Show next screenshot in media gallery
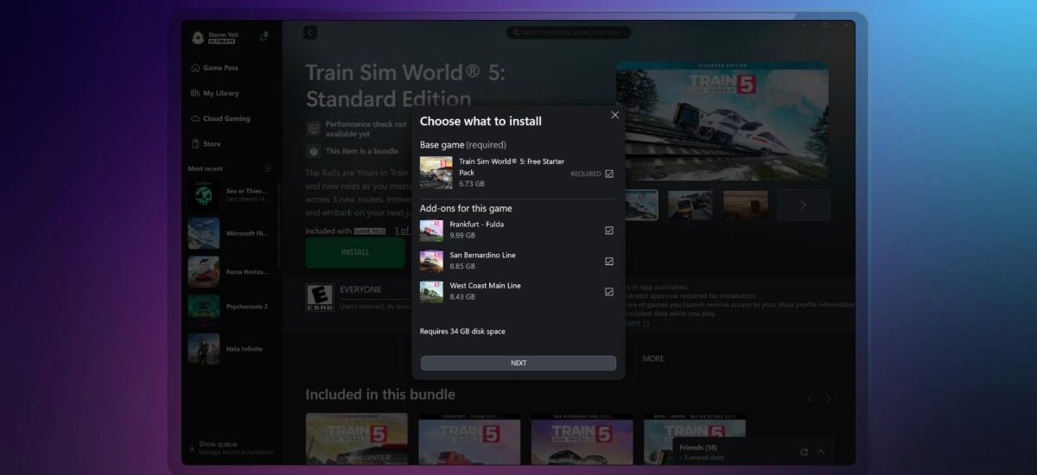 click(803, 206)
